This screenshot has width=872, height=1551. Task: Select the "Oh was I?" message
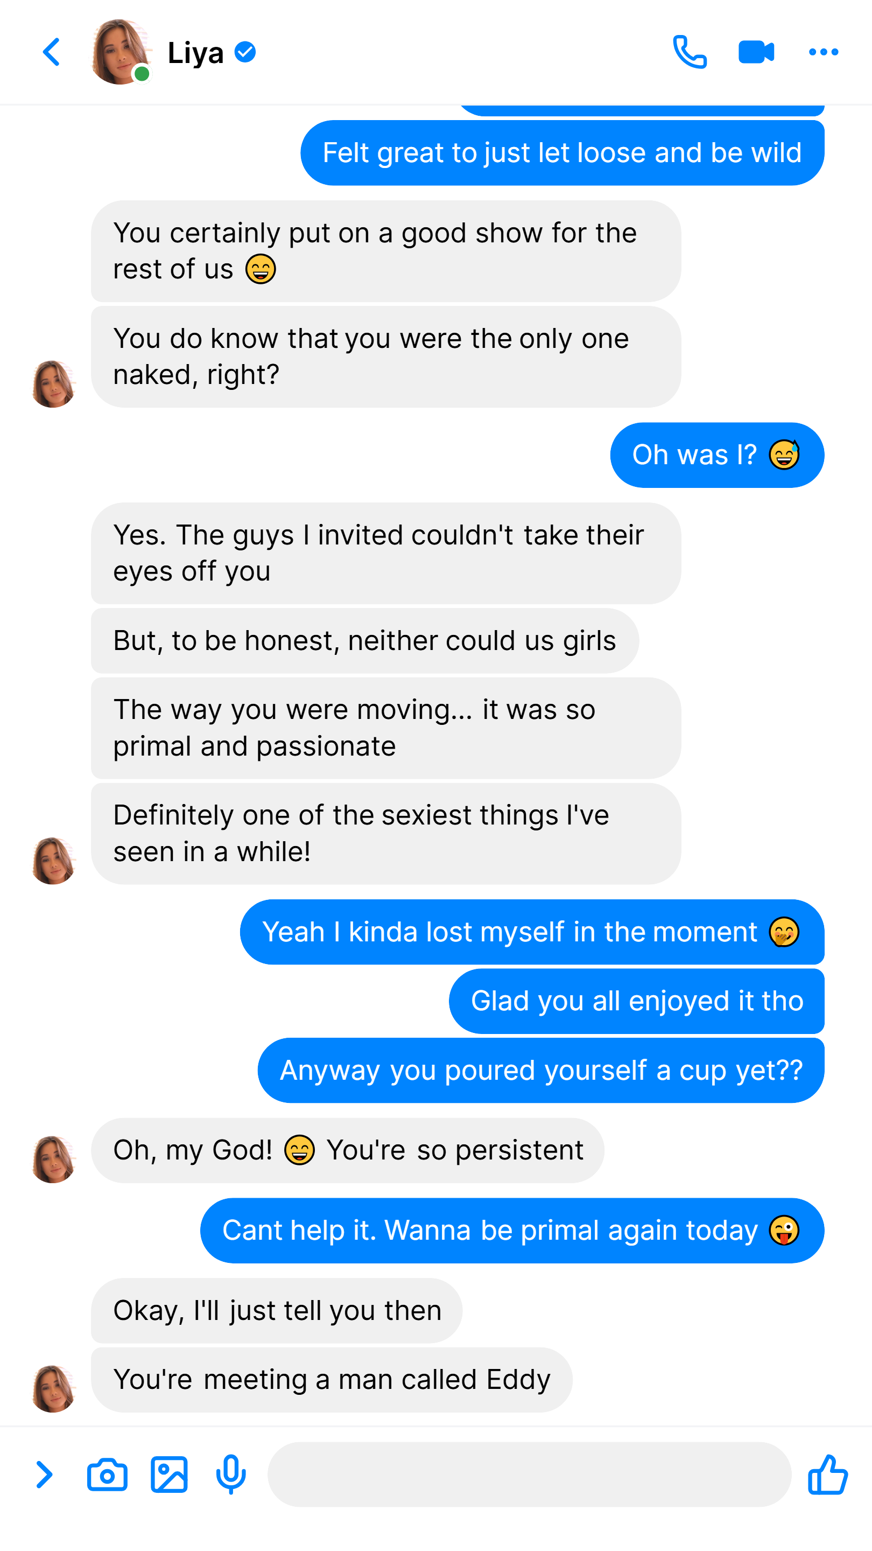coord(717,455)
